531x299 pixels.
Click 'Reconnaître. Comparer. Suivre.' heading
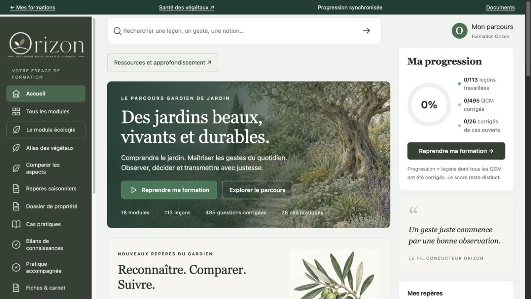(182, 277)
